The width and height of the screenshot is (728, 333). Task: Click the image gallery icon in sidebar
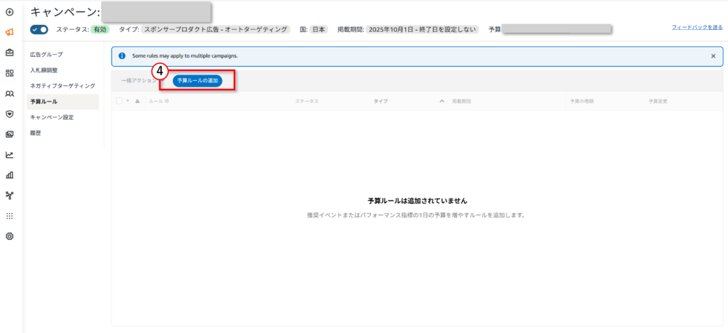click(x=9, y=134)
